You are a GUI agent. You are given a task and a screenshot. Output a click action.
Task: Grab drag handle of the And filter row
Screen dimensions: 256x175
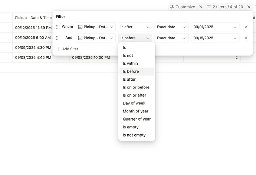pos(57,38)
